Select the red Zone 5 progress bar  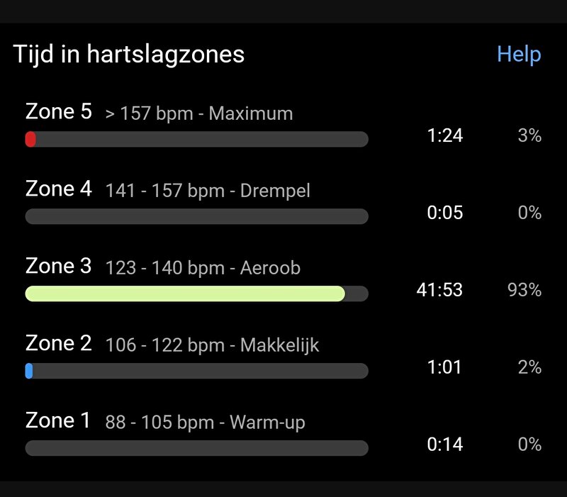click(x=197, y=139)
